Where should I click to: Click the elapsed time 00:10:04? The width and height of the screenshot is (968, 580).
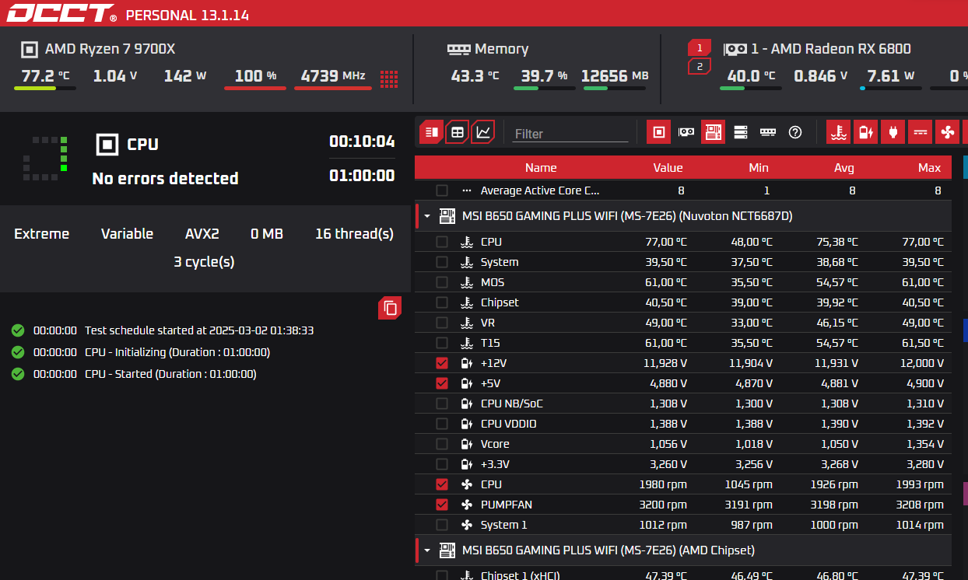[362, 142]
